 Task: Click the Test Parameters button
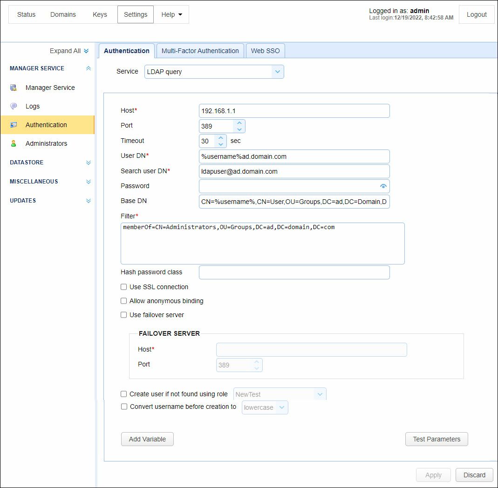437,439
